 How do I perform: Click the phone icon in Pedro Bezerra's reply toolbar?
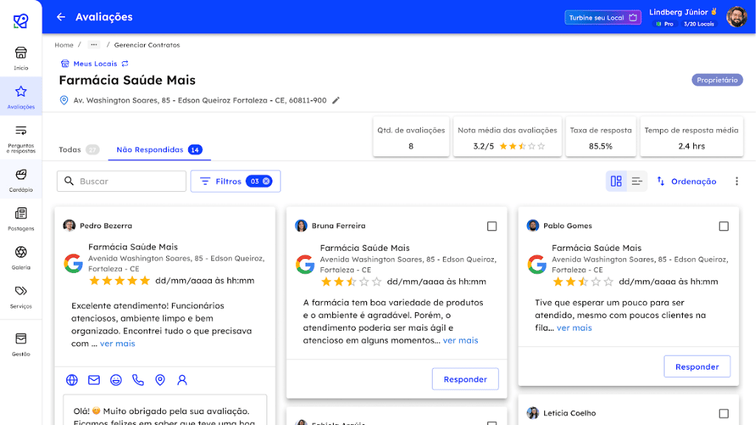coord(138,380)
